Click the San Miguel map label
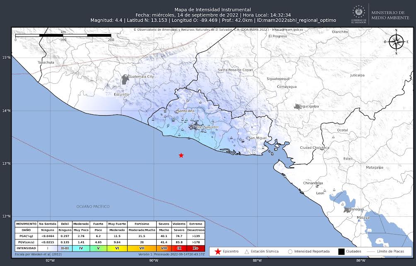 click(x=257, y=138)
